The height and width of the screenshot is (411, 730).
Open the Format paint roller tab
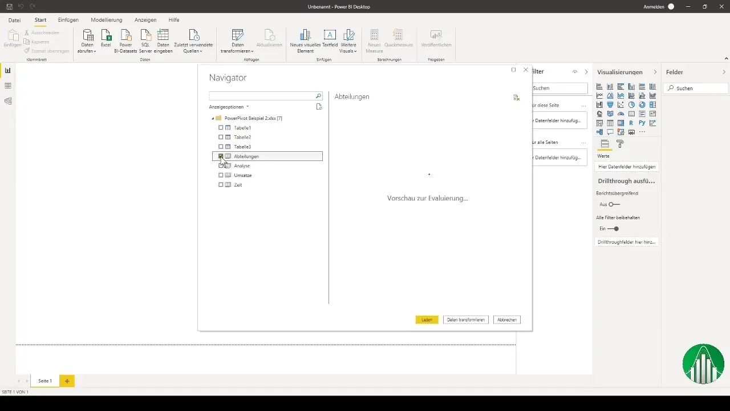point(620,144)
